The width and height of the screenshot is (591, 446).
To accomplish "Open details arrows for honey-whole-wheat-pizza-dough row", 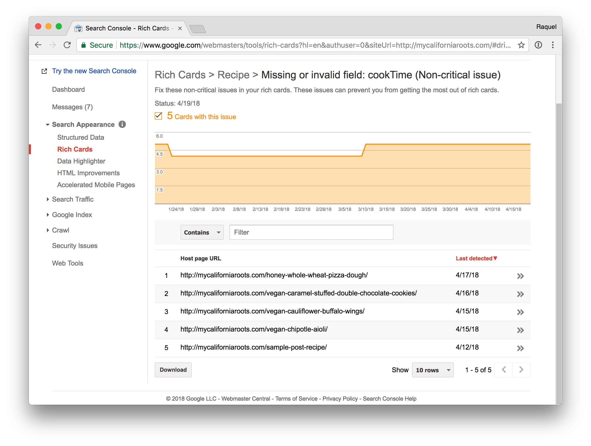I will 520,276.
